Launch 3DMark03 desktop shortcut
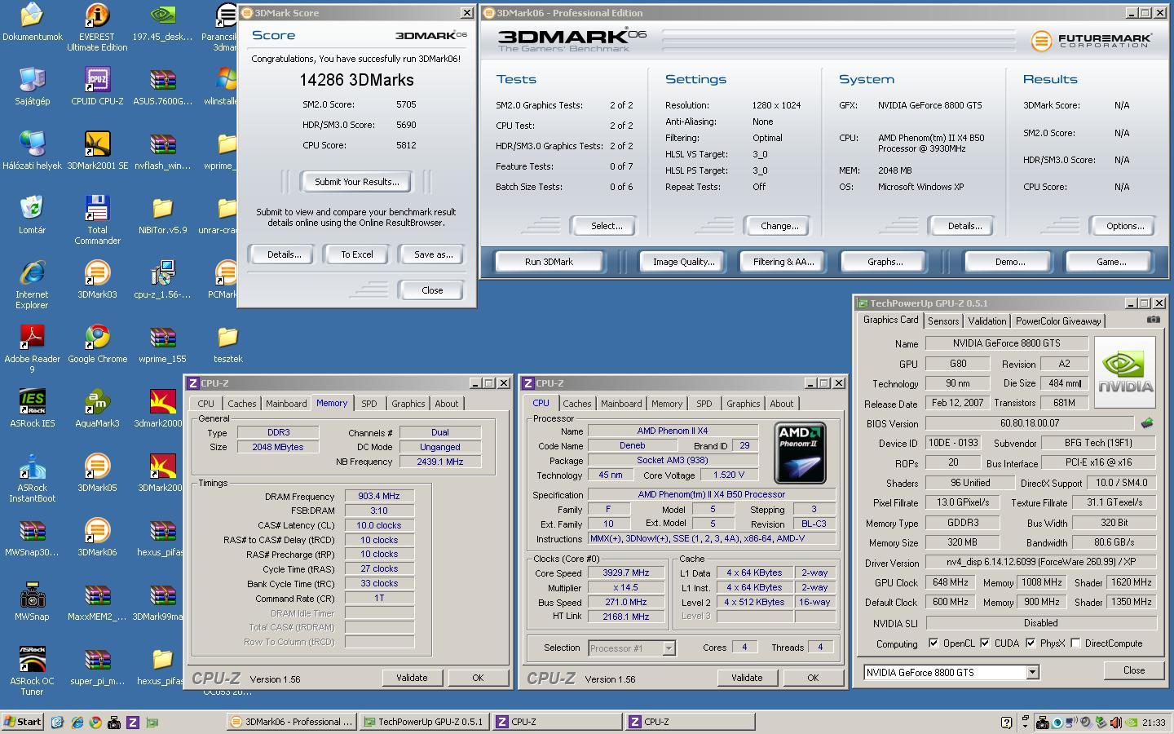Viewport: 1174px width, 734px height. point(97,279)
